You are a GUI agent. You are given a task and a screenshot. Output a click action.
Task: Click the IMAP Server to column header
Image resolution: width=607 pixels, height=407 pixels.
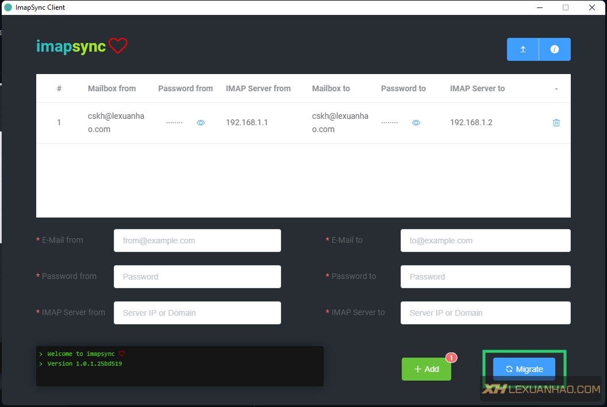(477, 88)
